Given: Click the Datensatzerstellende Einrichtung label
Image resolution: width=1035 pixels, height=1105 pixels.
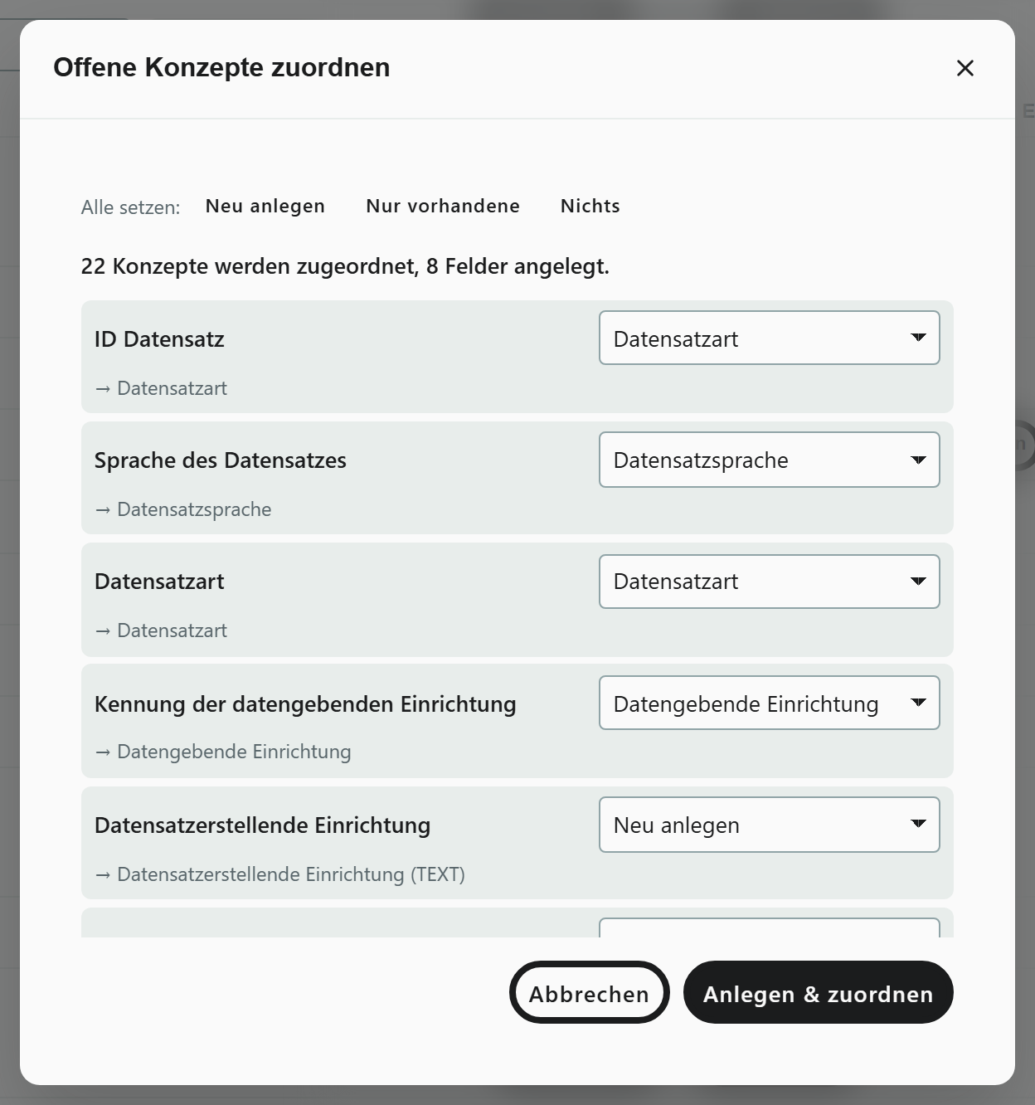Looking at the screenshot, I should pyautogui.click(x=262, y=825).
